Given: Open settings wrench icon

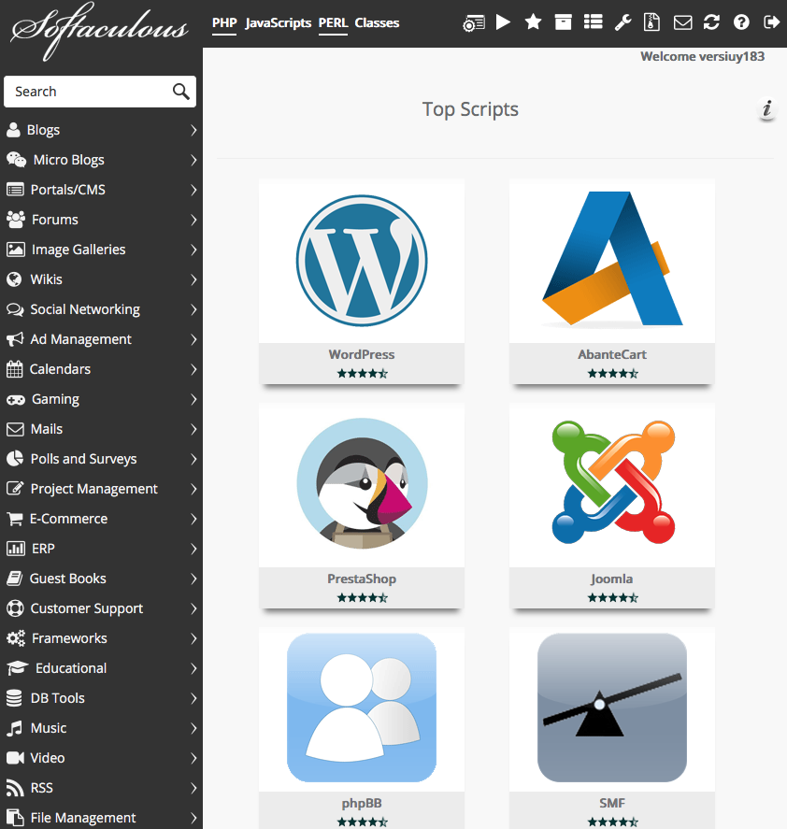Looking at the screenshot, I should (622, 22).
